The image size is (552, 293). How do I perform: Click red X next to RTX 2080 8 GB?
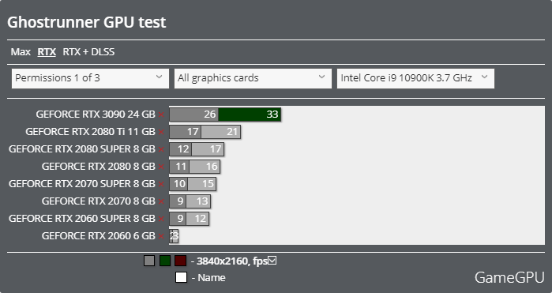click(x=161, y=167)
